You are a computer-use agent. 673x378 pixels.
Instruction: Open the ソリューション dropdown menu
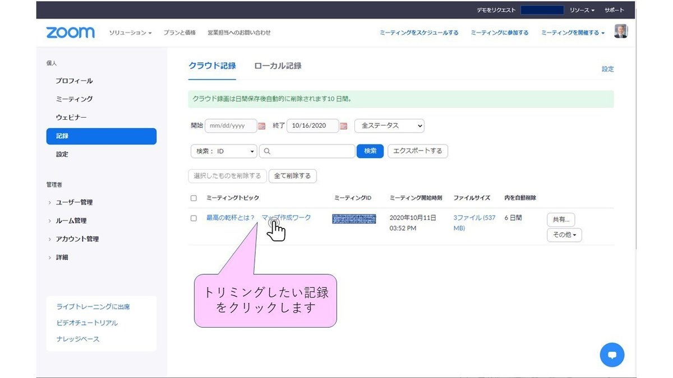coord(131,33)
